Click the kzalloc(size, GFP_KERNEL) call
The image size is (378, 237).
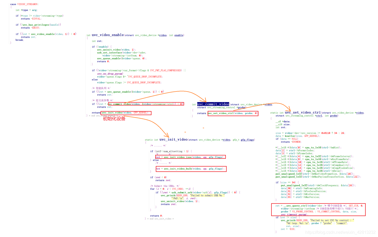click(302, 136)
